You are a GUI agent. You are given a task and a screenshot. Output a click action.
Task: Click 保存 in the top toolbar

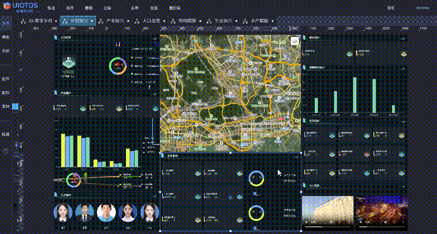[70, 8]
